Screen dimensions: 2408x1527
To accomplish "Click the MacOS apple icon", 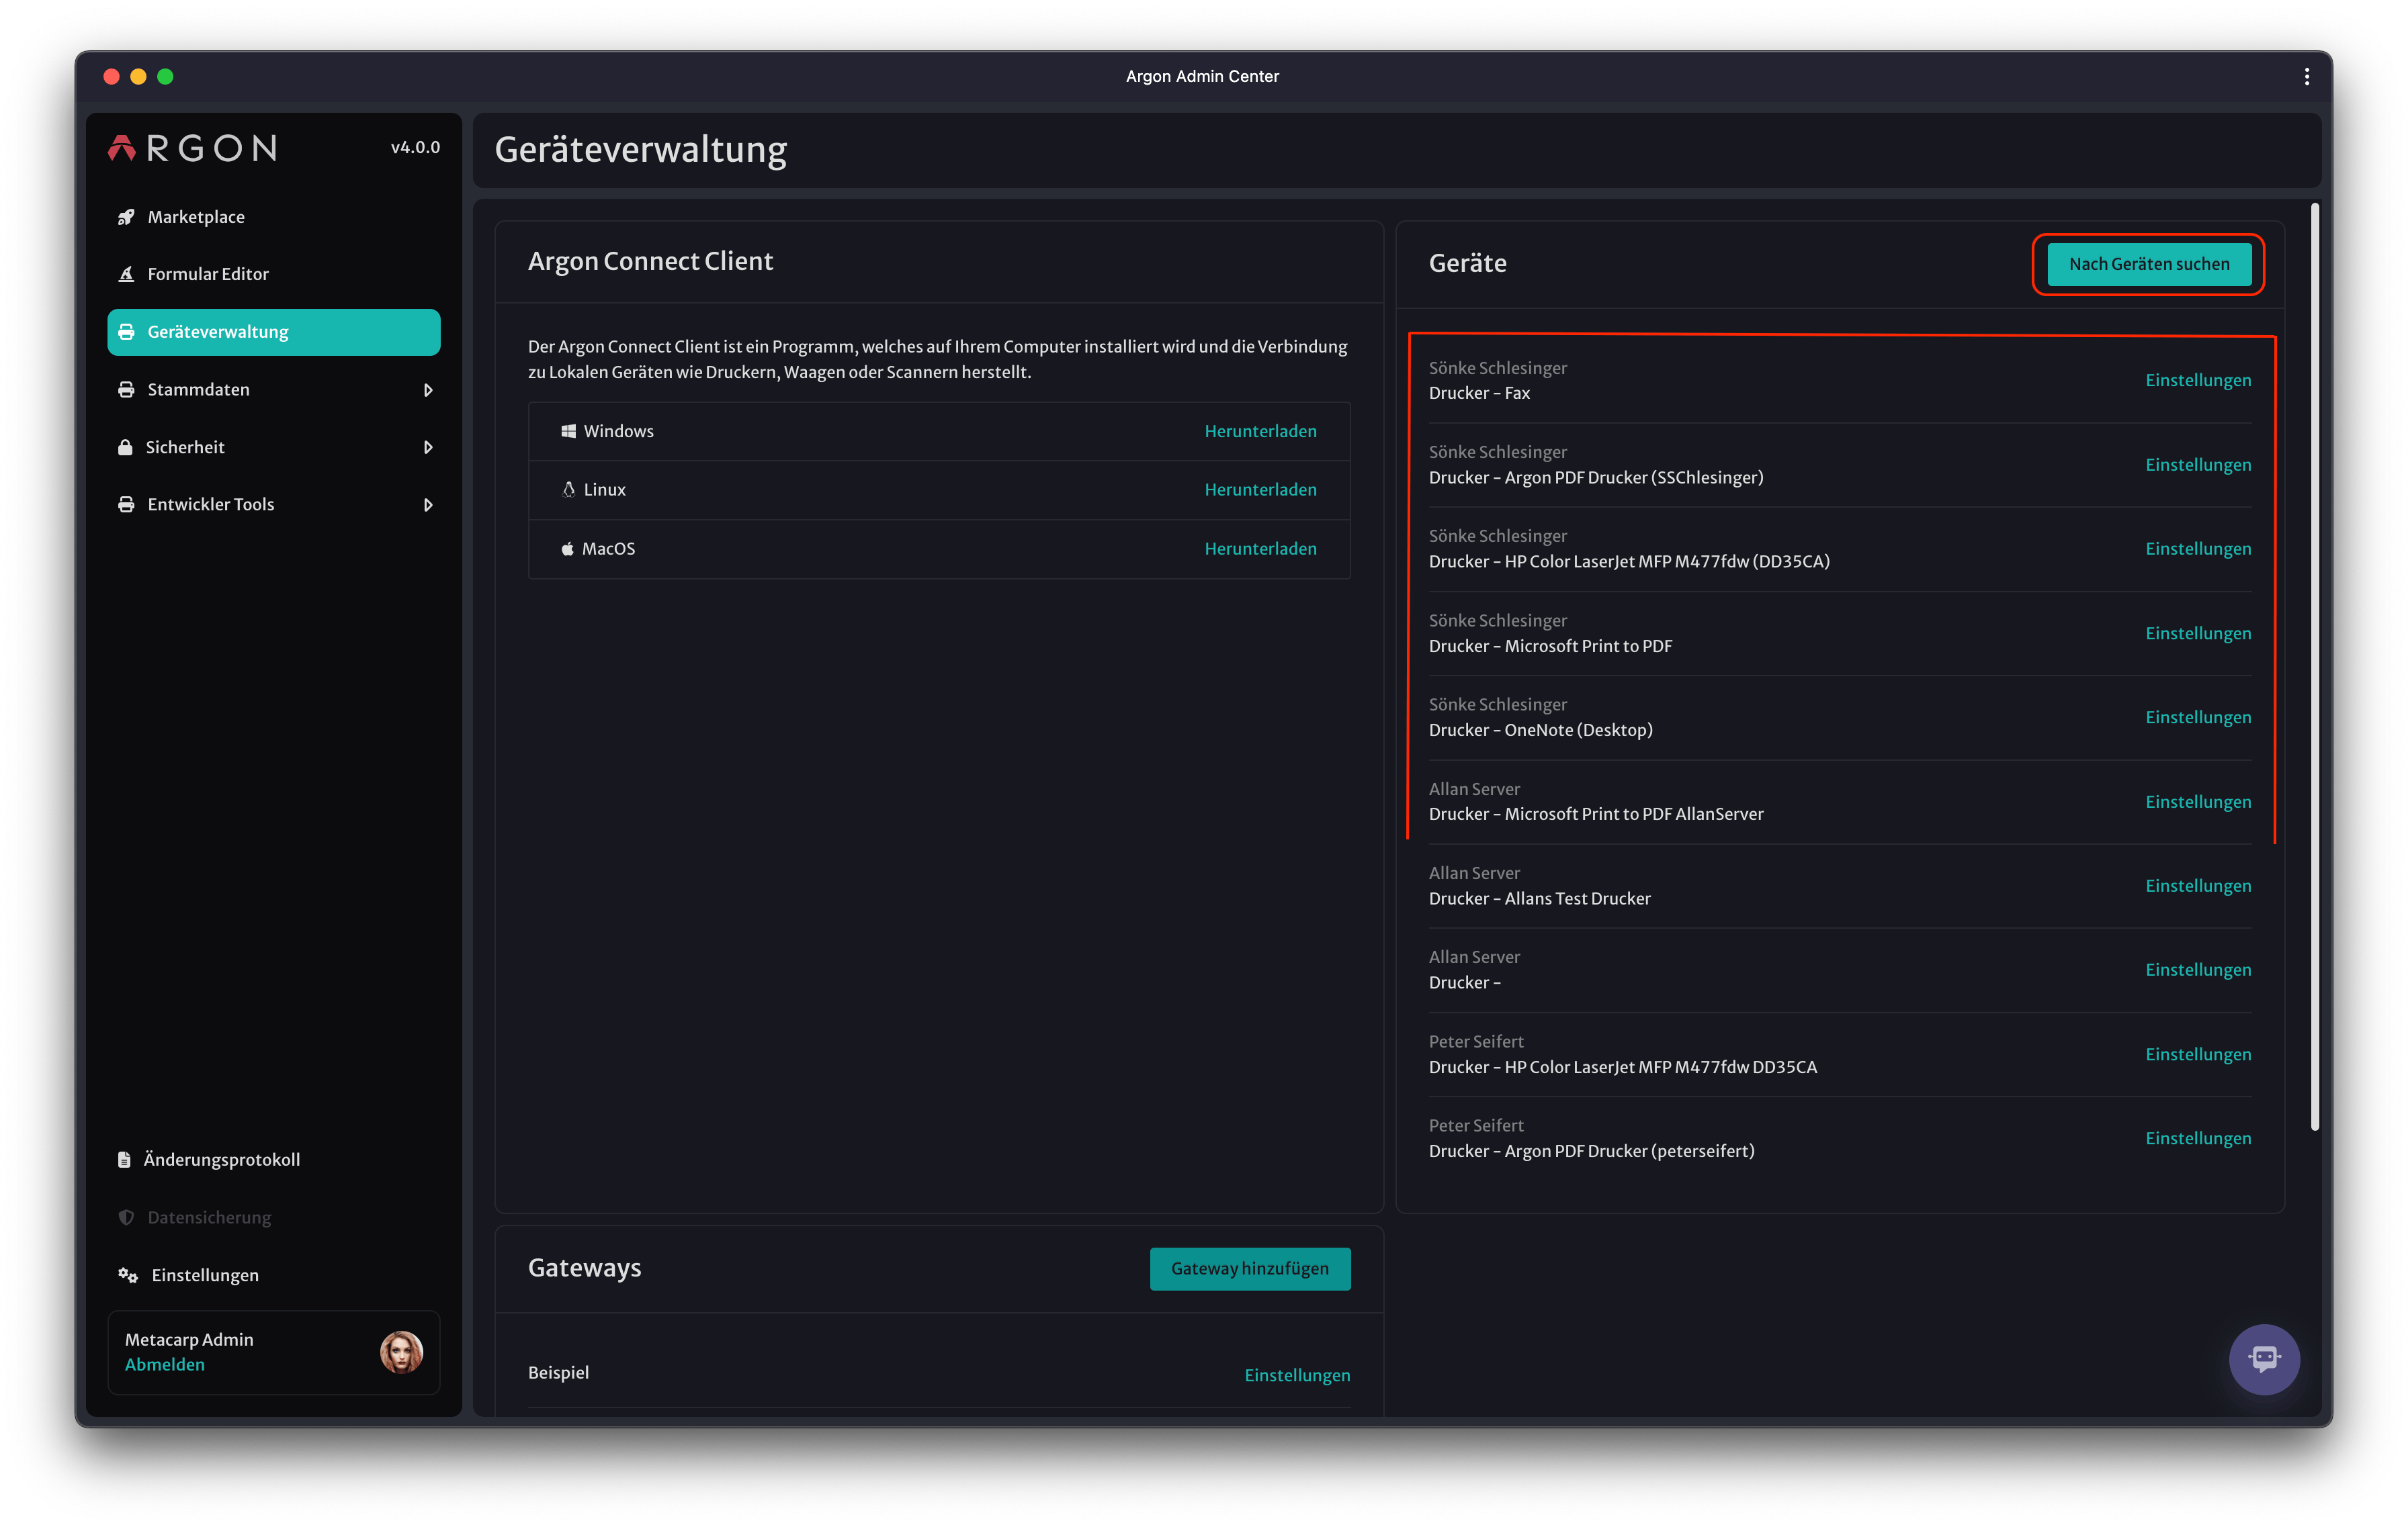I will pos(567,549).
